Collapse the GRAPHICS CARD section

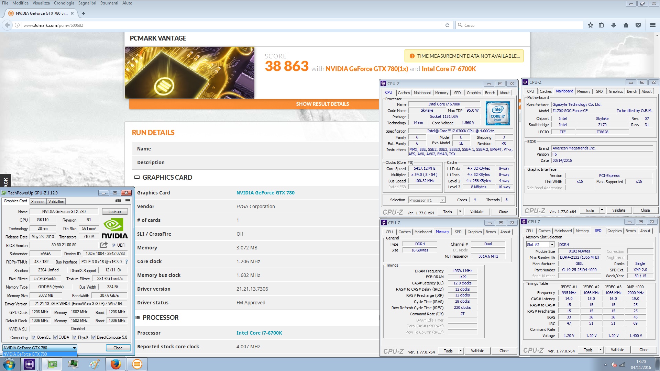click(x=137, y=178)
